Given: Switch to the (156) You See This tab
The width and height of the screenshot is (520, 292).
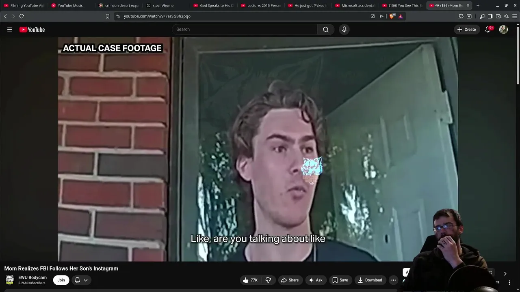Looking at the screenshot, I should (x=403, y=5).
